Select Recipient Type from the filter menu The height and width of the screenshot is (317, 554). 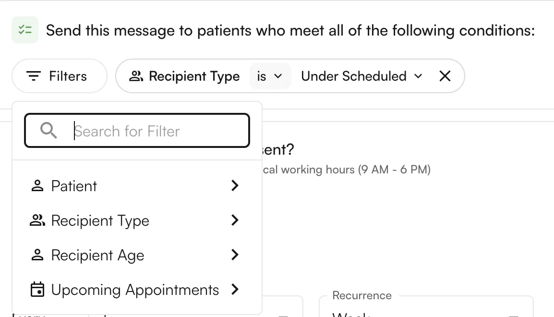pyautogui.click(x=100, y=220)
